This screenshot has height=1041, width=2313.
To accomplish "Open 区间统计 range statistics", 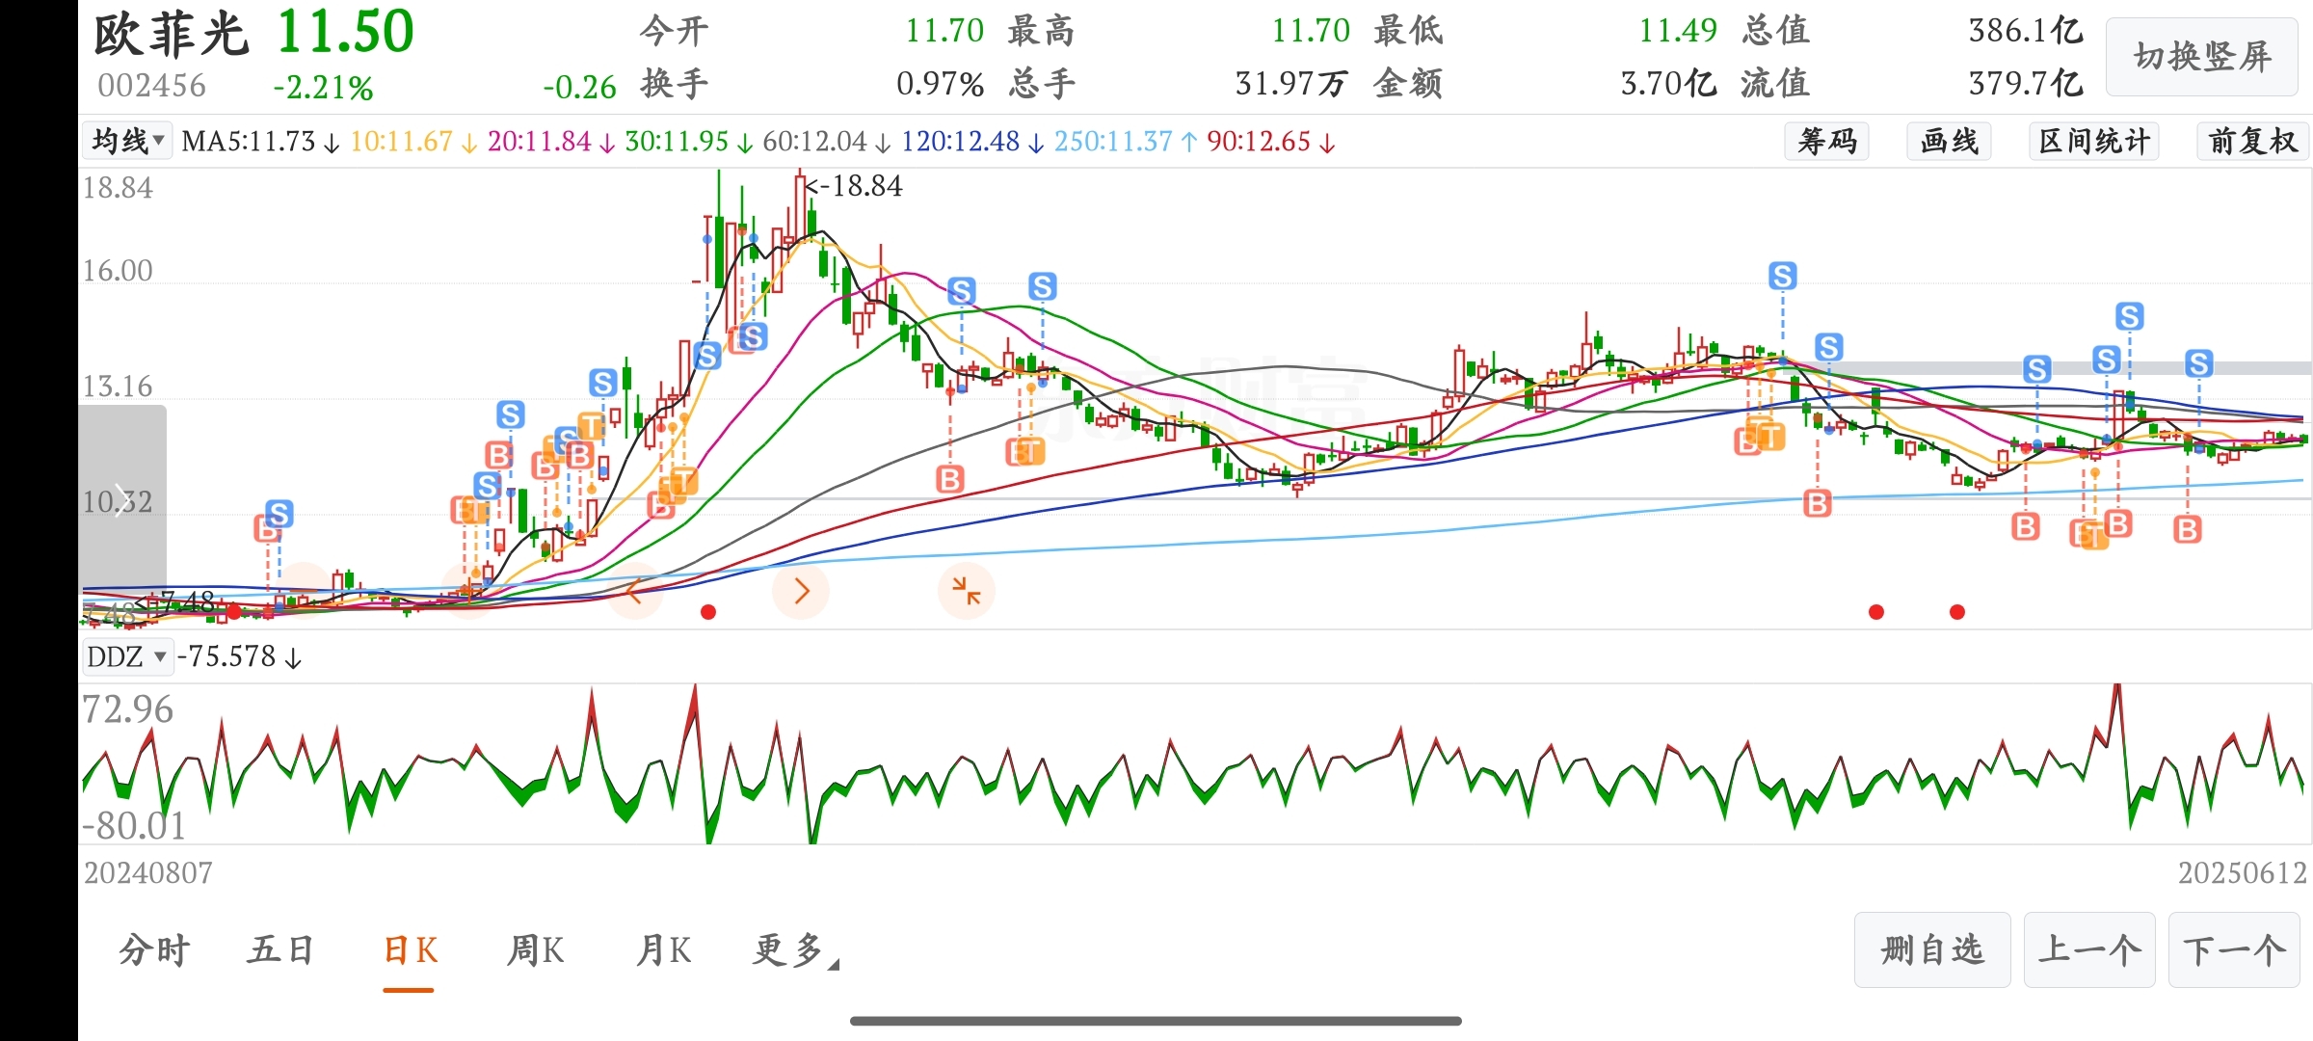I will (2093, 142).
